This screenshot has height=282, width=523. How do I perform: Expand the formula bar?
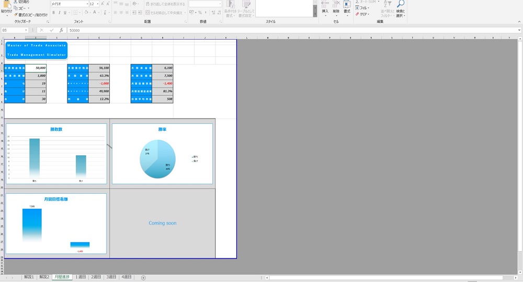pos(519,30)
